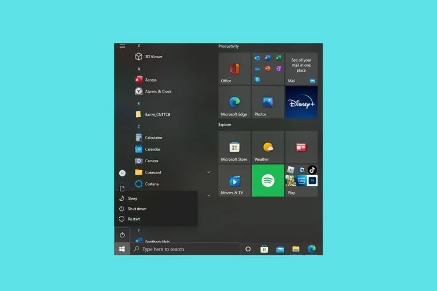
Task: Open the Disney+ tile
Action: (301, 102)
